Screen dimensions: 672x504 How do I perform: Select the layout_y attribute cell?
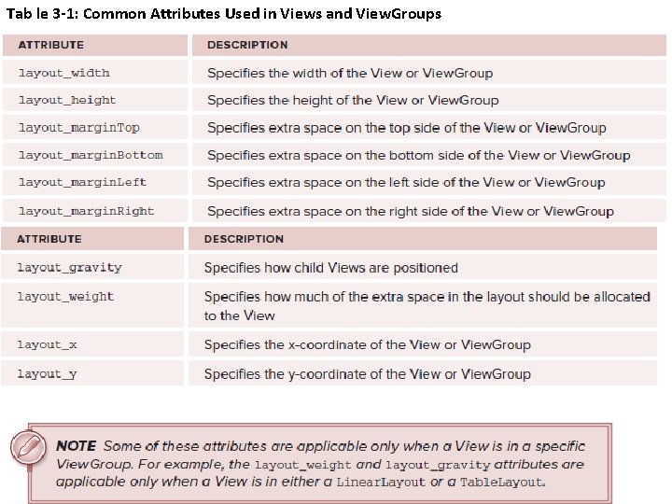coord(47,374)
